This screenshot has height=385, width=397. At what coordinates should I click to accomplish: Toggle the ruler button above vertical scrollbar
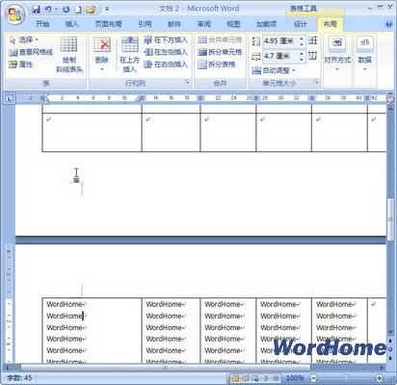coord(390,99)
